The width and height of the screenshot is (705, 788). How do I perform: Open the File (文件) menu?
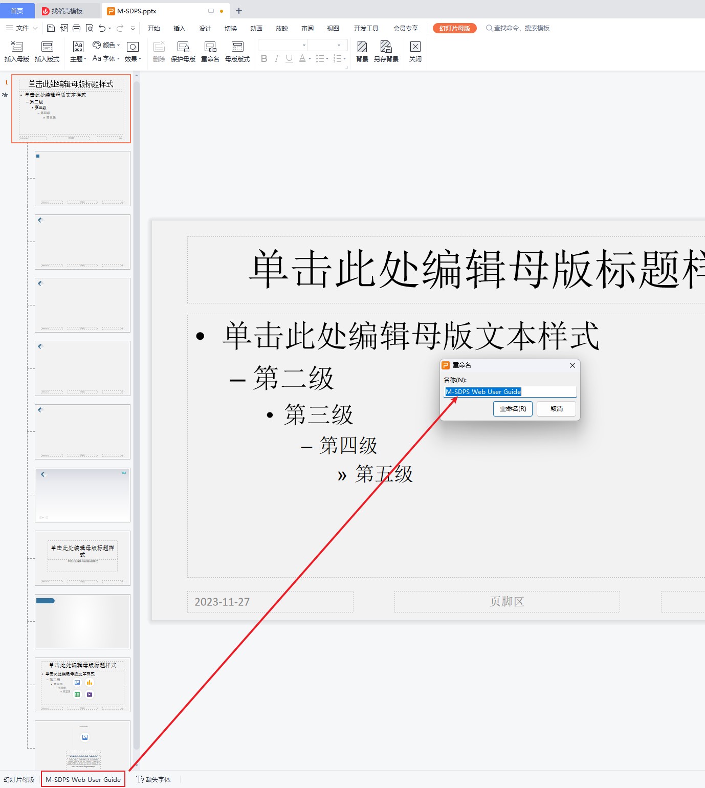[x=21, y=28]
